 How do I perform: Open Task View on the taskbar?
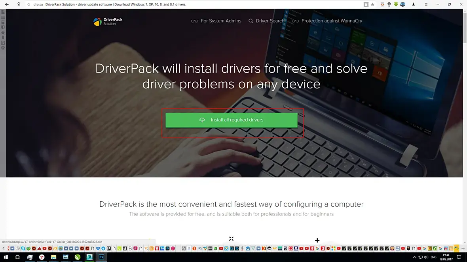pyautogui.click(x=17, y=257)
